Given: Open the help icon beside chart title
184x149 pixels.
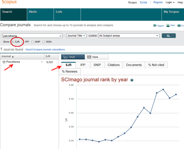Looking at the screenshot, I should [132, 80].
